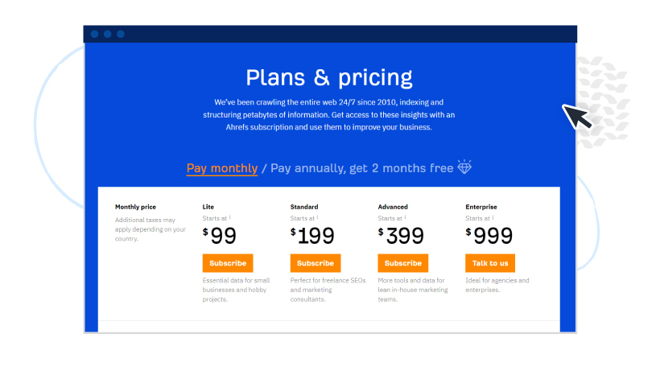Click the Monthly price label
This screenshot has width=660, height=371.
tap(135, 207)
